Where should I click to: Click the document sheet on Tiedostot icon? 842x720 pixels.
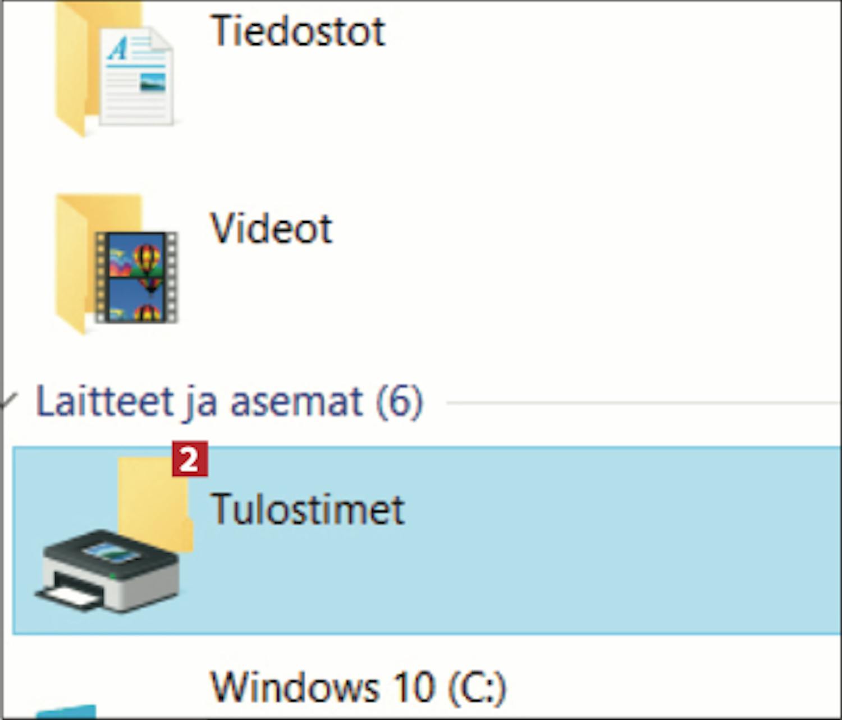(136, 79)
